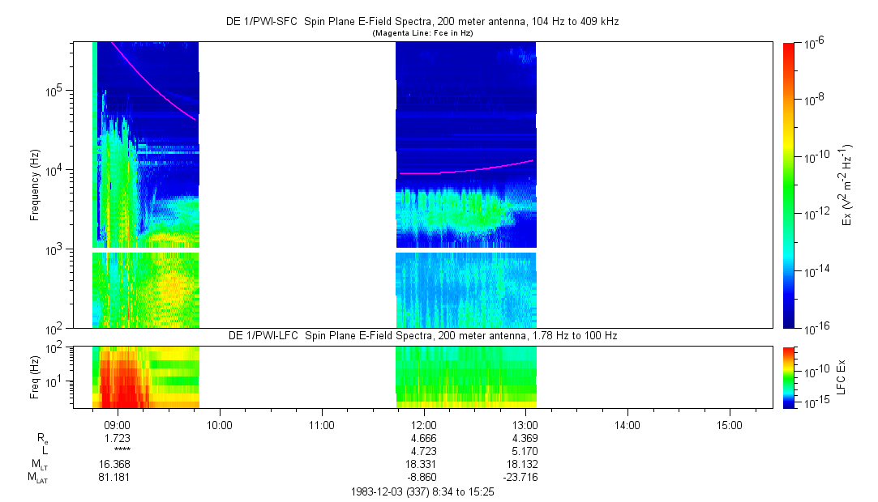
Task: Click the Frequency (Hz) axis label
Action: click(x=35, y=185)
